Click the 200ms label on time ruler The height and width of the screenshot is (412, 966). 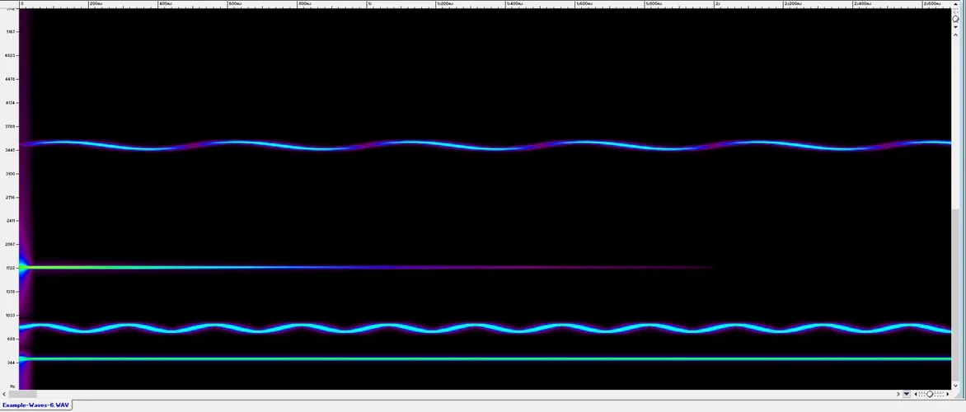click(96, 3)
